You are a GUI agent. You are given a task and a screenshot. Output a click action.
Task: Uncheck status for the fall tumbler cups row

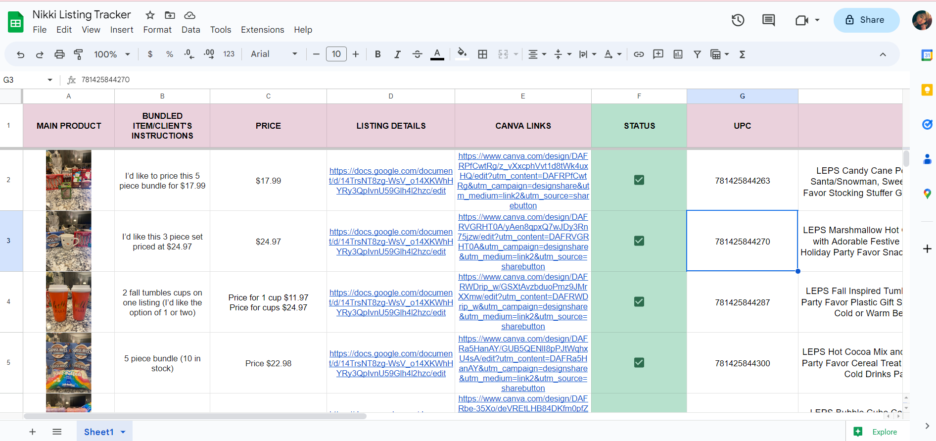coord(639,302)
